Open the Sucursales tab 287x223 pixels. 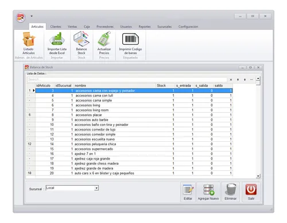pyautogui.click(x=164, y=27)
